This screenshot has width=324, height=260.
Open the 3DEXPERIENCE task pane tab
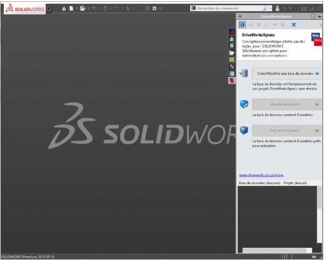pos(232,32)
